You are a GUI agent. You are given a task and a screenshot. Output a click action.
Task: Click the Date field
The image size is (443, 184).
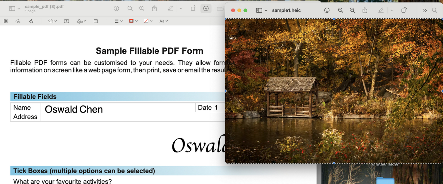pyautogui.click(x=219, y=107)
